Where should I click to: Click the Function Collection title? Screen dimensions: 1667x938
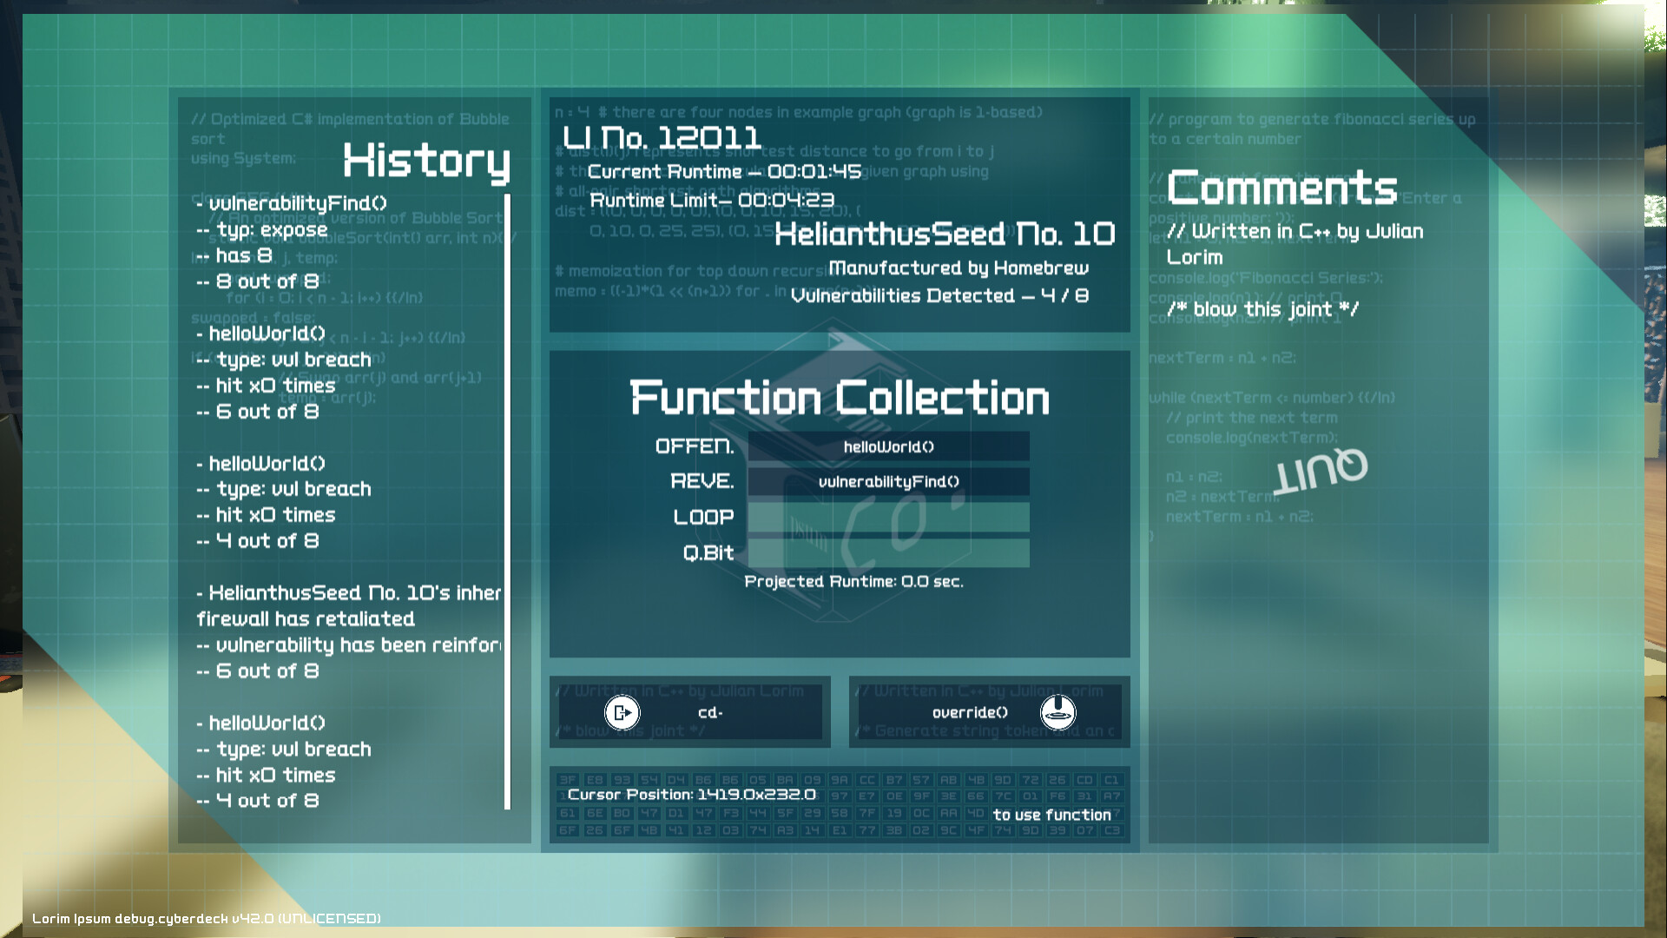tap(840, 399)
